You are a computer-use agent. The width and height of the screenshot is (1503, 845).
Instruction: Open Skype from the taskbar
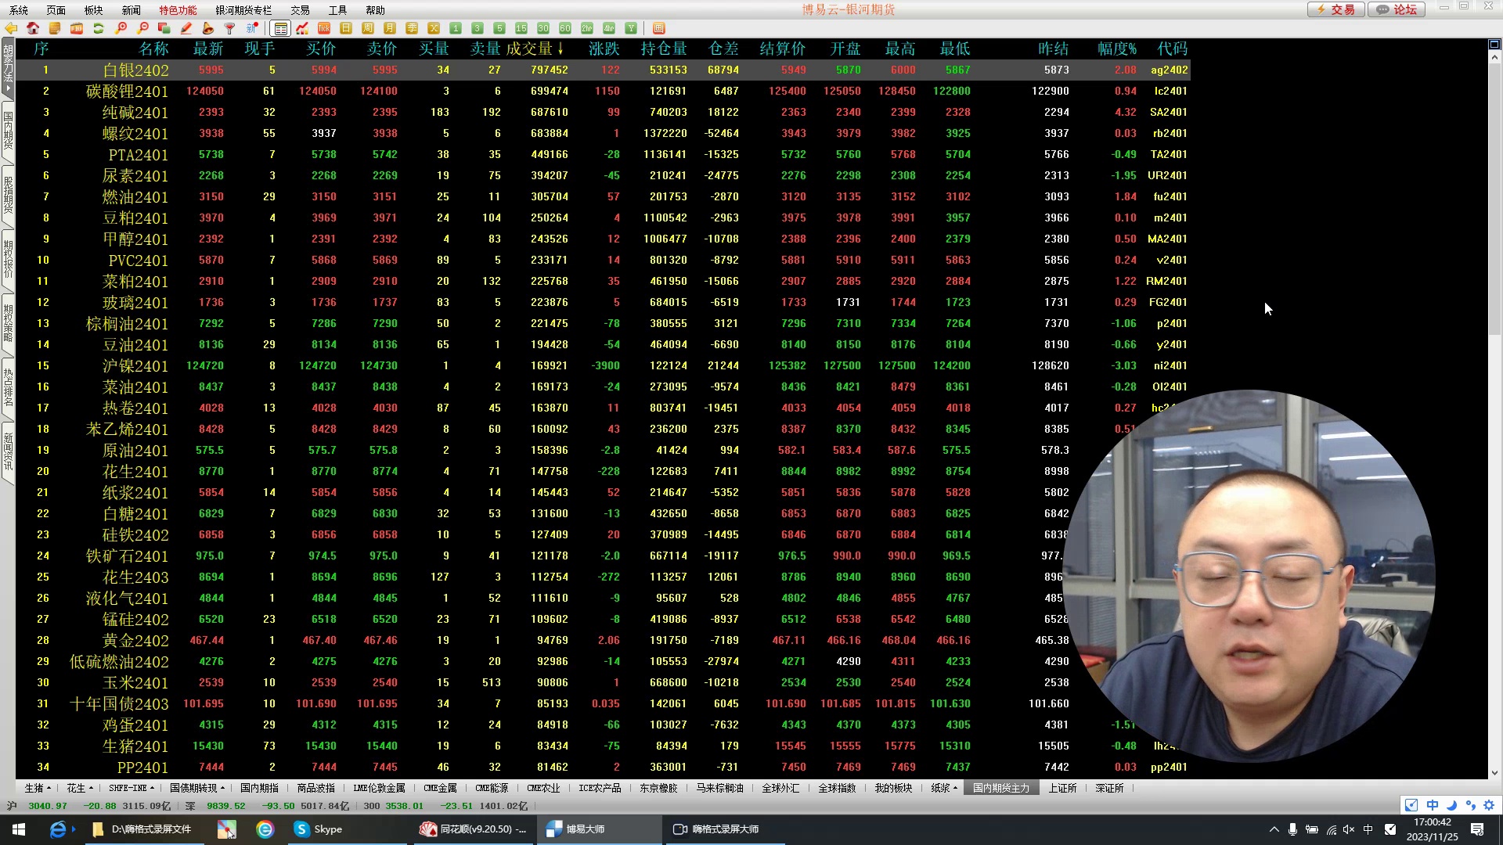318,829
